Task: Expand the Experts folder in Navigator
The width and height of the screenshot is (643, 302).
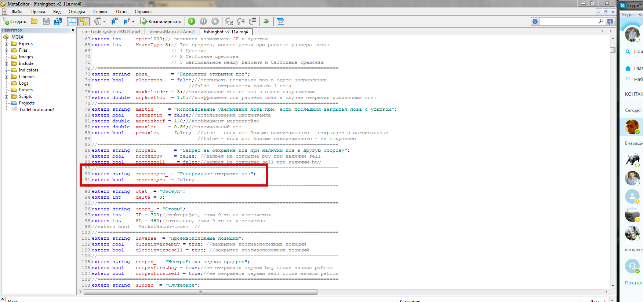Action: click(6, 44)
